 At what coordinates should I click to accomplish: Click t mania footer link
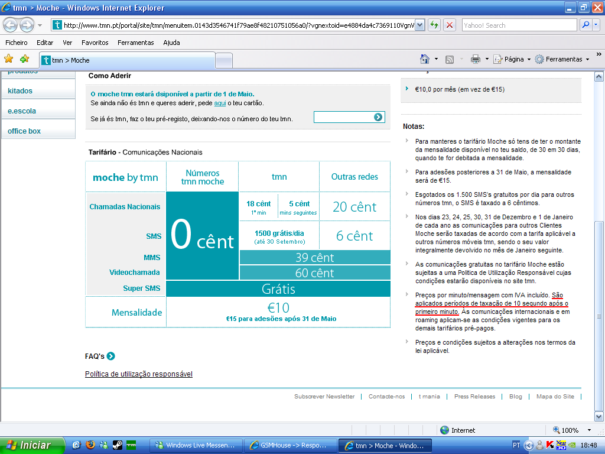(429, 397)
